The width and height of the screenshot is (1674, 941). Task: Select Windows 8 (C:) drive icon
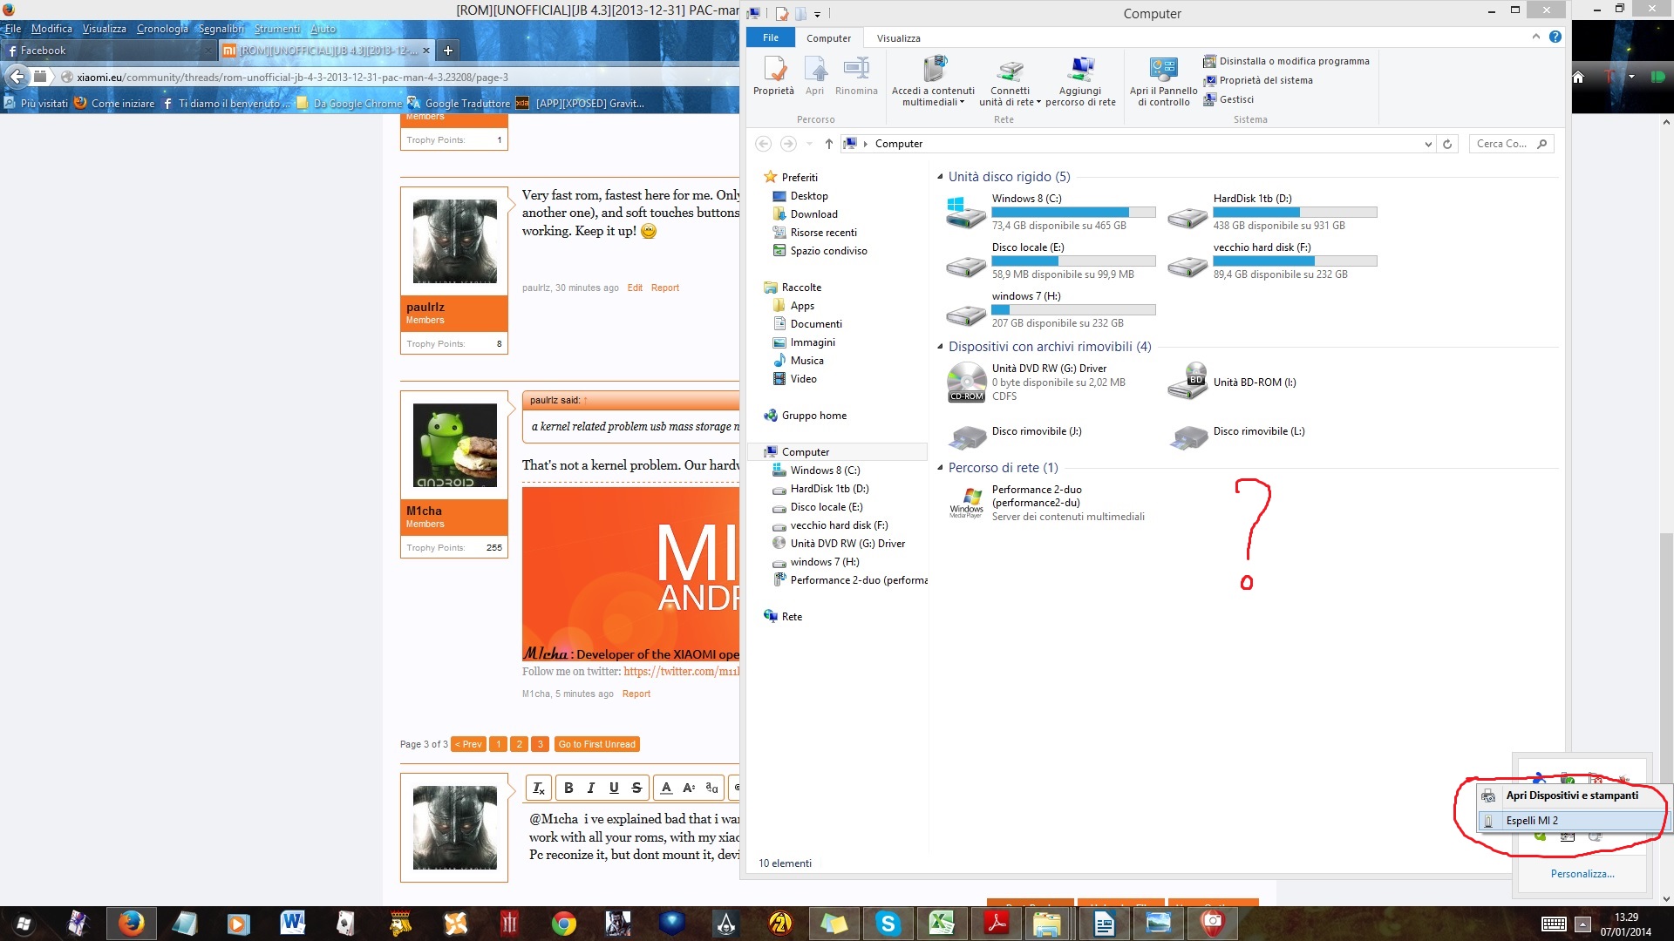(x=965, y=213)
